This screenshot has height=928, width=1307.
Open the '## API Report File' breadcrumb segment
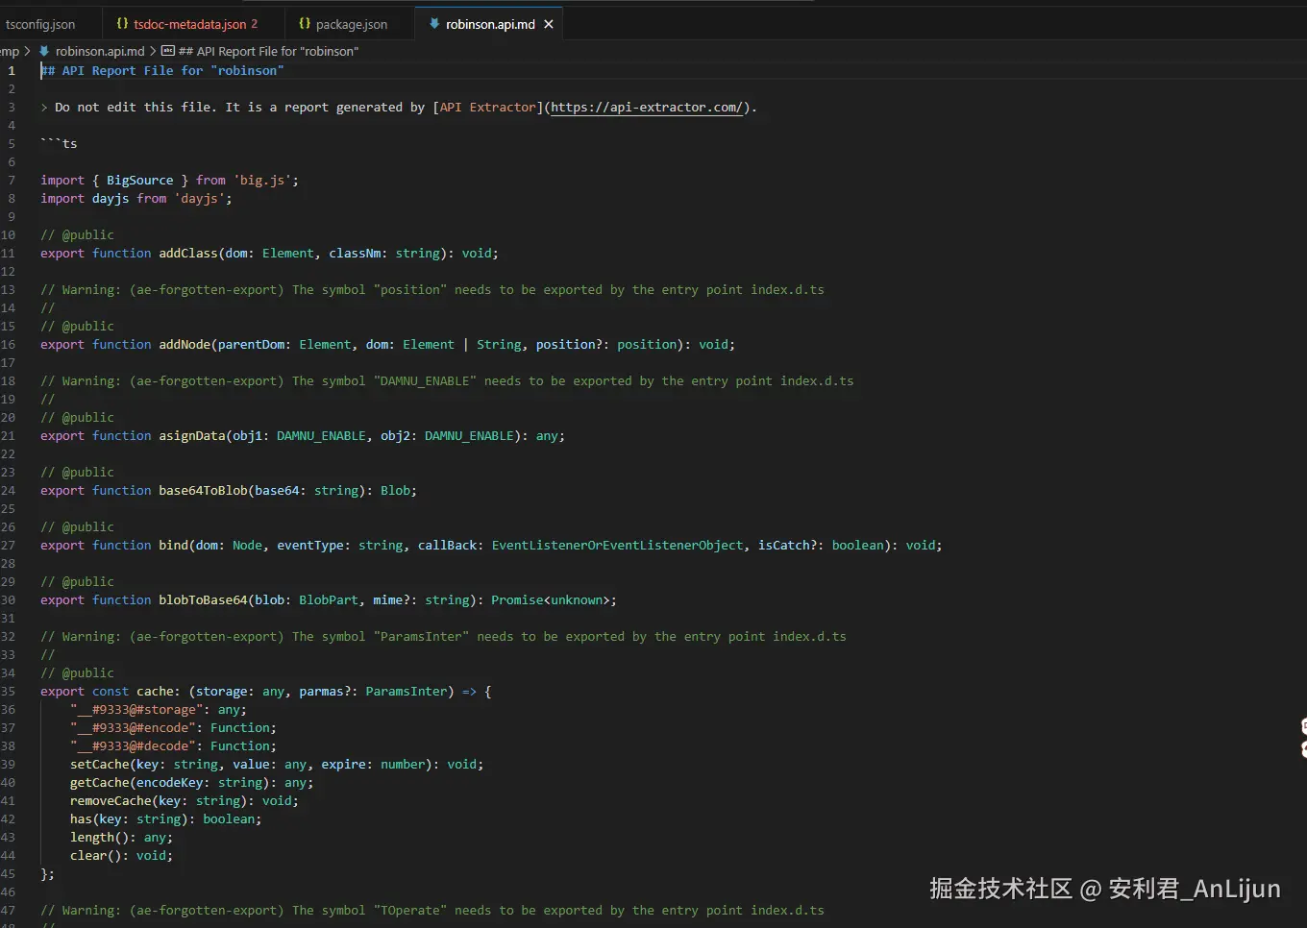[x=268, y=51]
